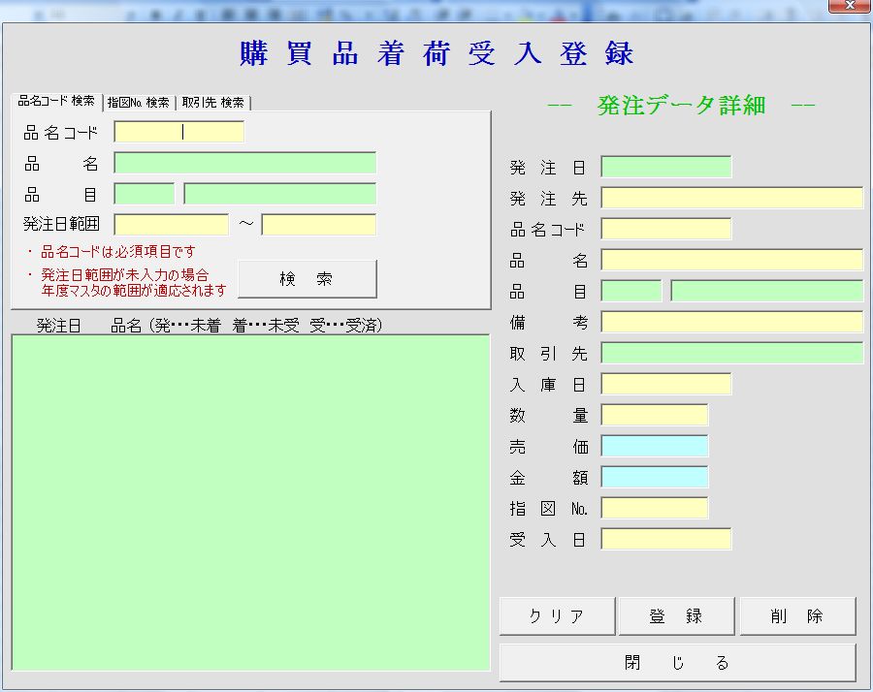Image resolution: width=873 pixels, height=692 pixels.
Task: Close the form with 閉じる button
Action: click(x=677, y=663)
